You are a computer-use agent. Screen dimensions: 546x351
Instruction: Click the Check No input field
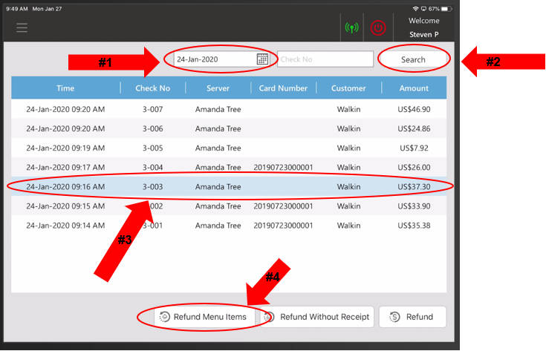325,59
